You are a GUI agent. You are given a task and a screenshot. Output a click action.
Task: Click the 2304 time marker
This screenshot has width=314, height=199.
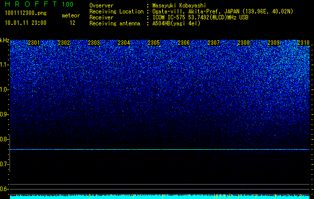click(x=124, y=42)
